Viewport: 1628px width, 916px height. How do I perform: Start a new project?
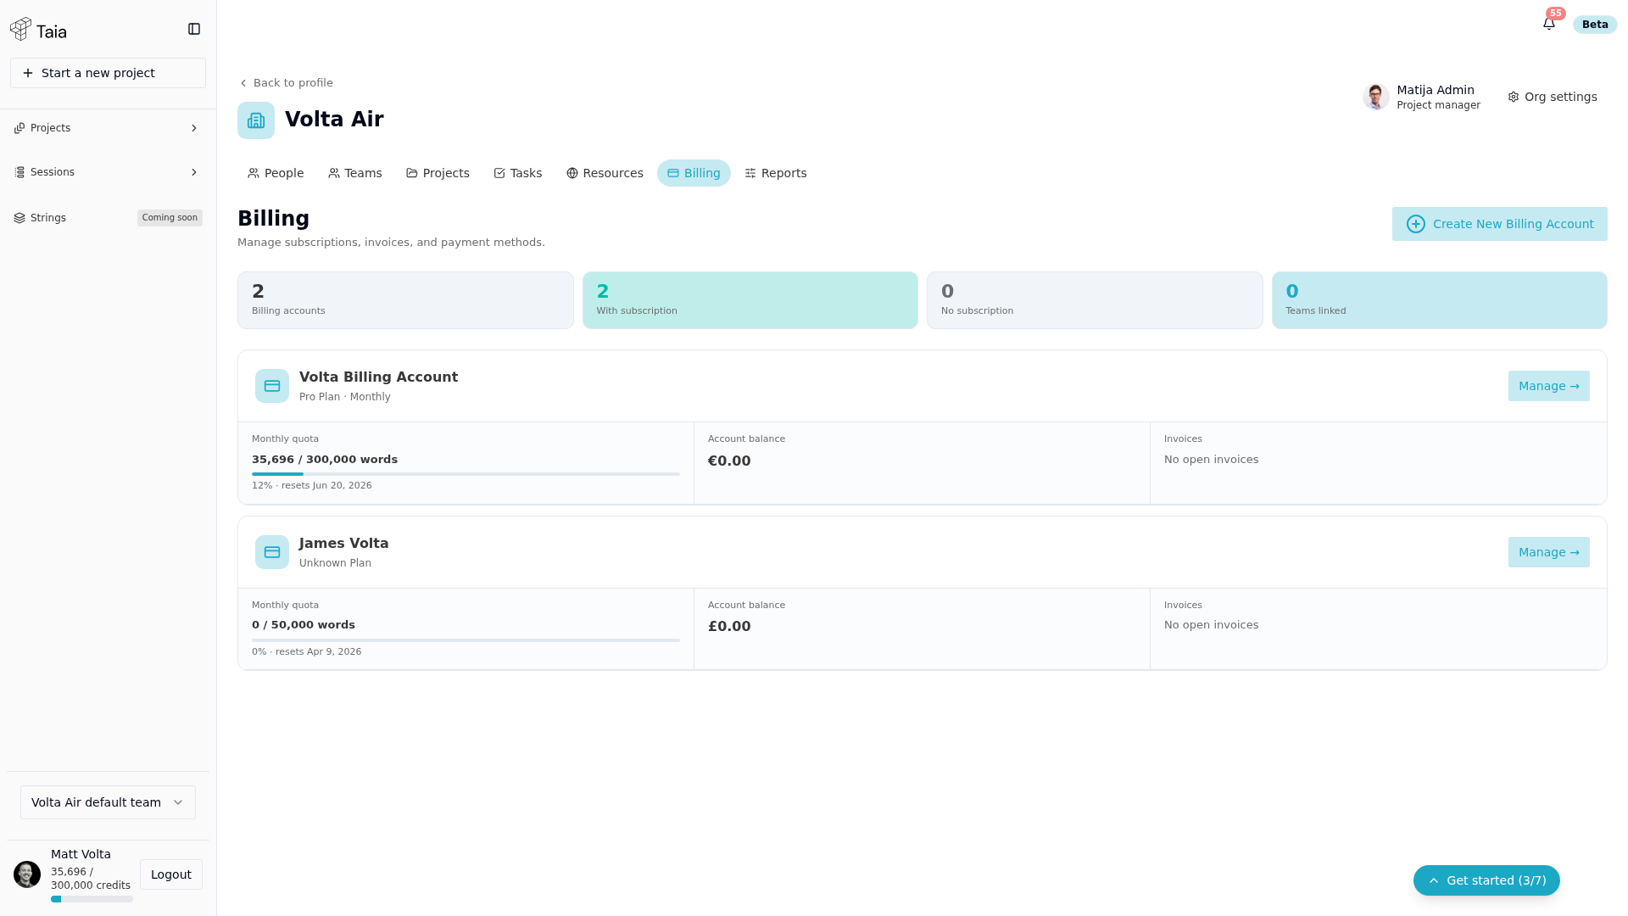108,73
